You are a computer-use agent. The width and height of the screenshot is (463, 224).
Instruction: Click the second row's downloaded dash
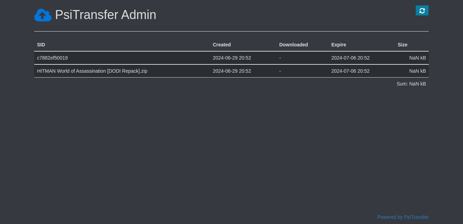point(280,71)
